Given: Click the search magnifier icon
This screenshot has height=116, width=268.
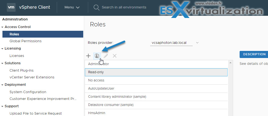Looking at the screenshot, I should click(x=97, y=7).
